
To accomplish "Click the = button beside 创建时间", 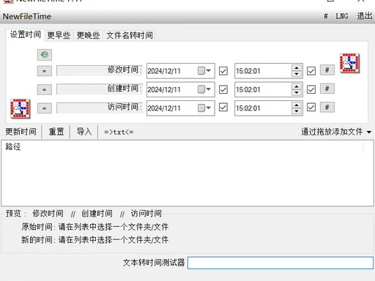I will coord(45,89).
